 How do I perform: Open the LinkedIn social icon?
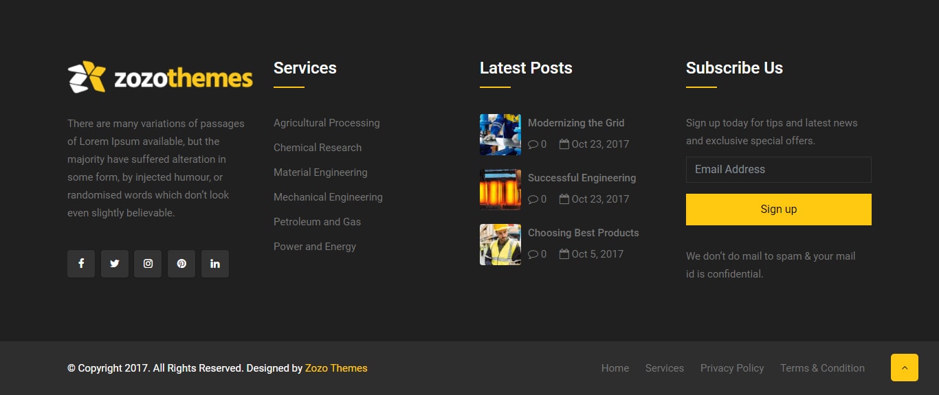(x=215, y=264)
